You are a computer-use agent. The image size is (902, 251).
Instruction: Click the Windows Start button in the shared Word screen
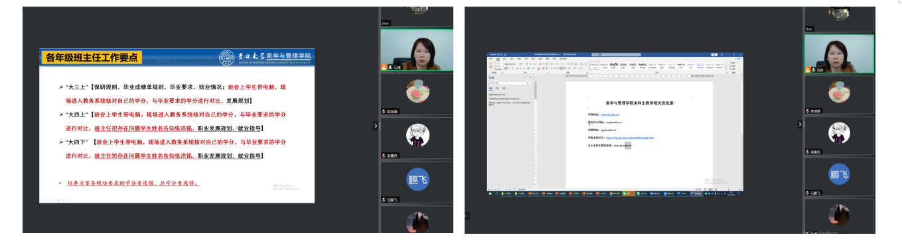coord(490,193)
